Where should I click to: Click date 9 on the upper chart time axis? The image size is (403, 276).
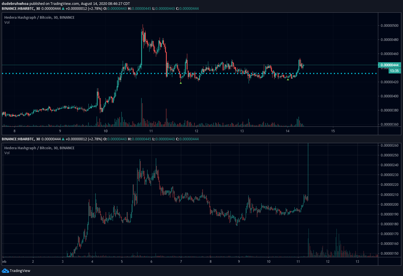tap(60, 131)
